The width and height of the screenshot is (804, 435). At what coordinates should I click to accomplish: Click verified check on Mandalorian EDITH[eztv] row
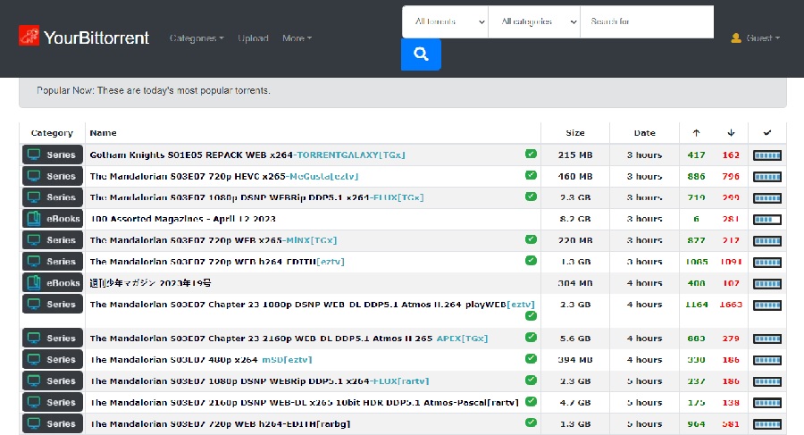531,261
